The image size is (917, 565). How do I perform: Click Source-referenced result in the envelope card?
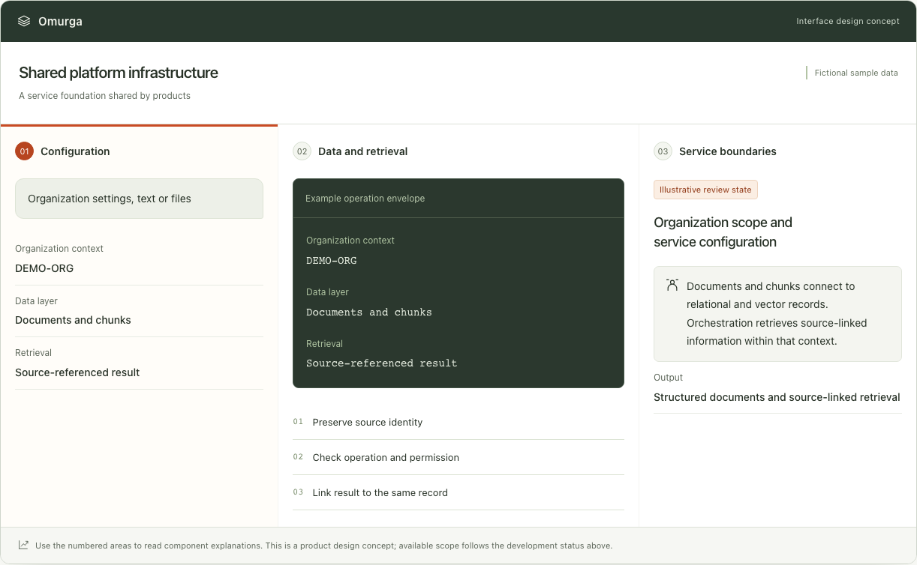pos(382,363)
